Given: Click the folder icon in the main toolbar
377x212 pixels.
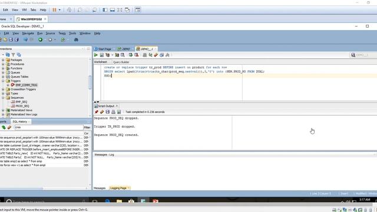Looking at the screenshot, I should [x=5, y=39].
